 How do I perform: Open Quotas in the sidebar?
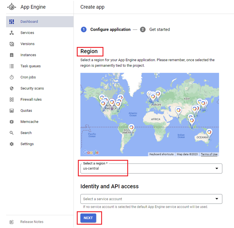coord(40,111)
